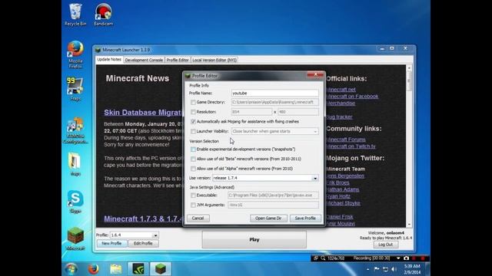The image size is (492, 276).
Task: Open the Nathan Adams Twitter link
Action: tap(343, 189)
